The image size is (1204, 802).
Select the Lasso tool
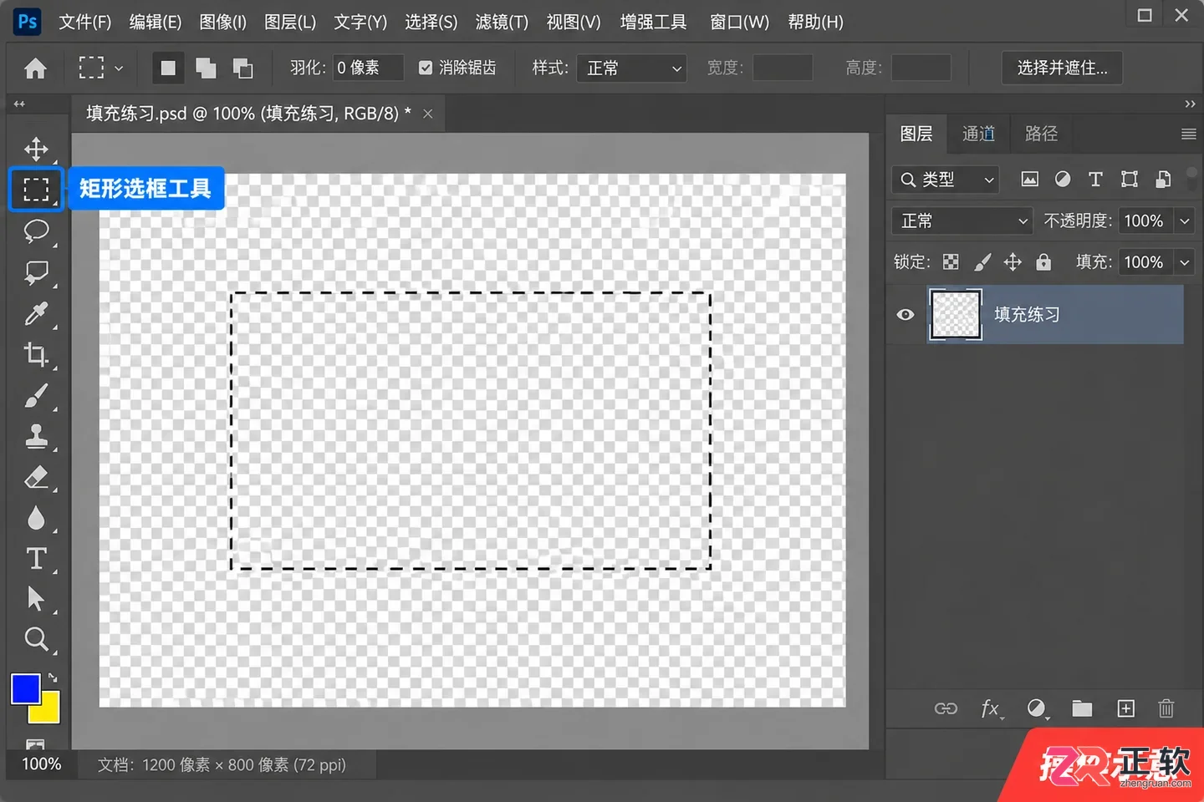coord(36,231)
